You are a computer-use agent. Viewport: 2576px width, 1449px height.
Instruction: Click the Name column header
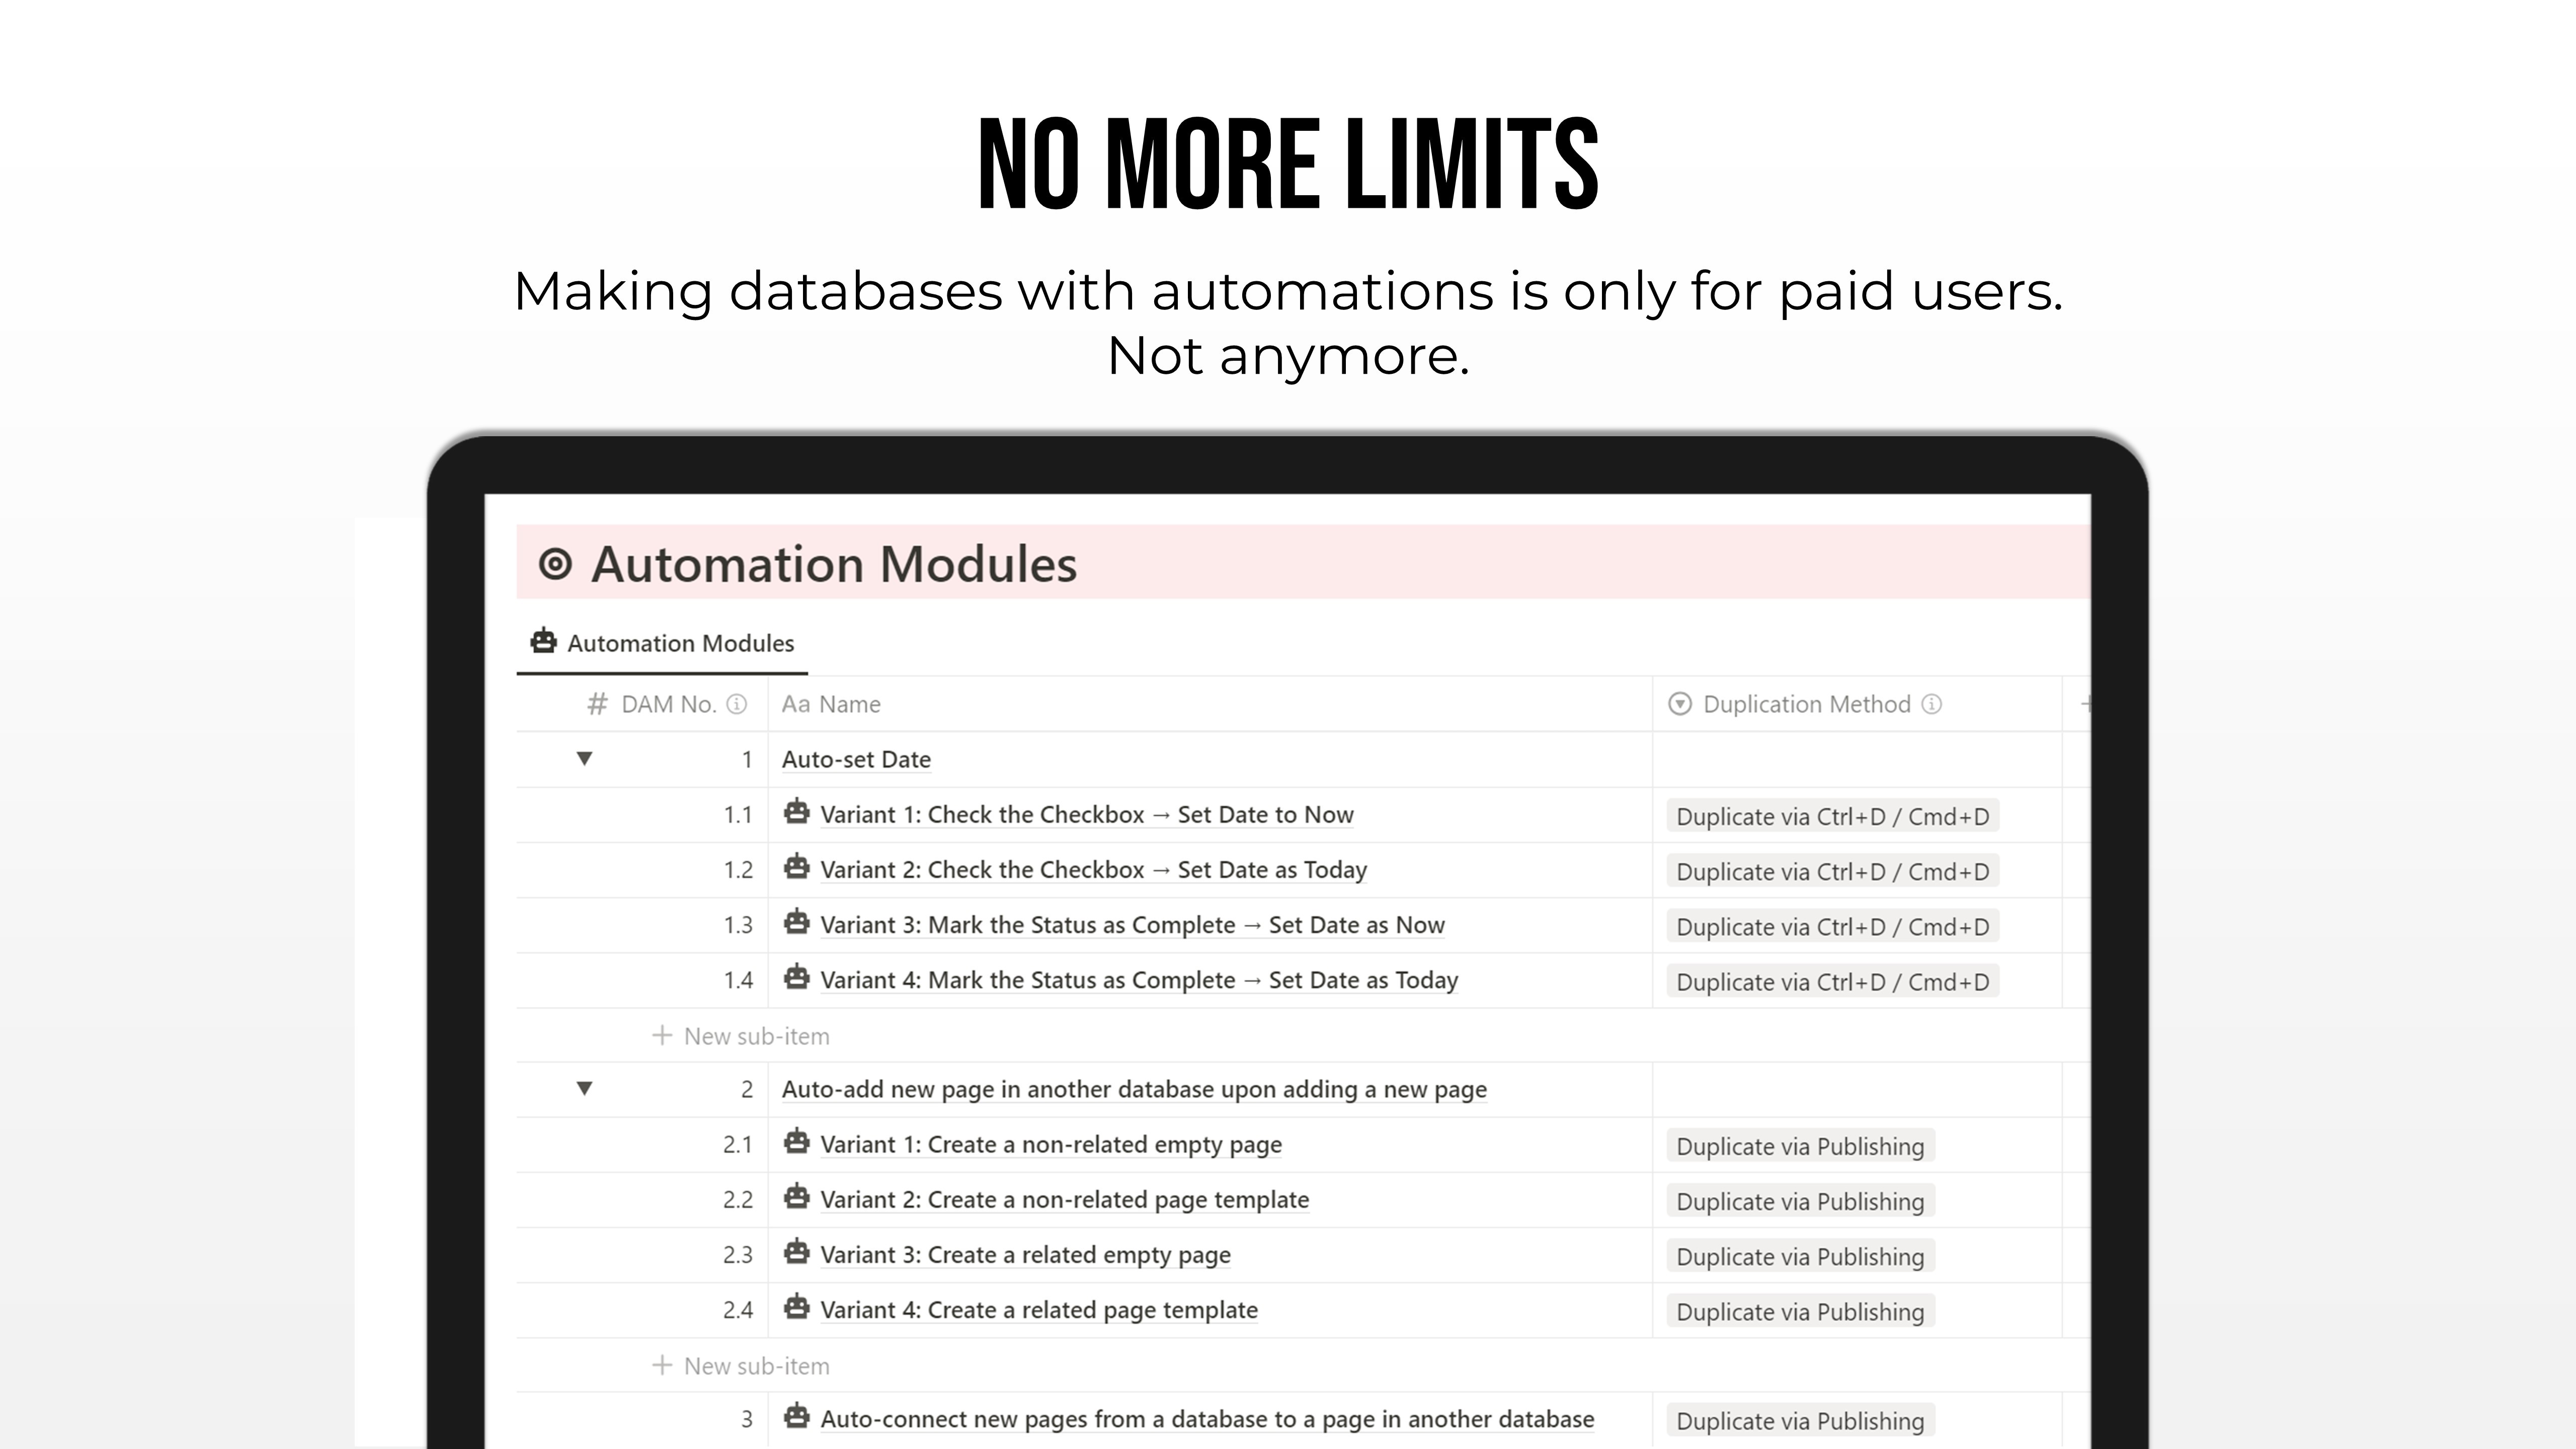831,705
